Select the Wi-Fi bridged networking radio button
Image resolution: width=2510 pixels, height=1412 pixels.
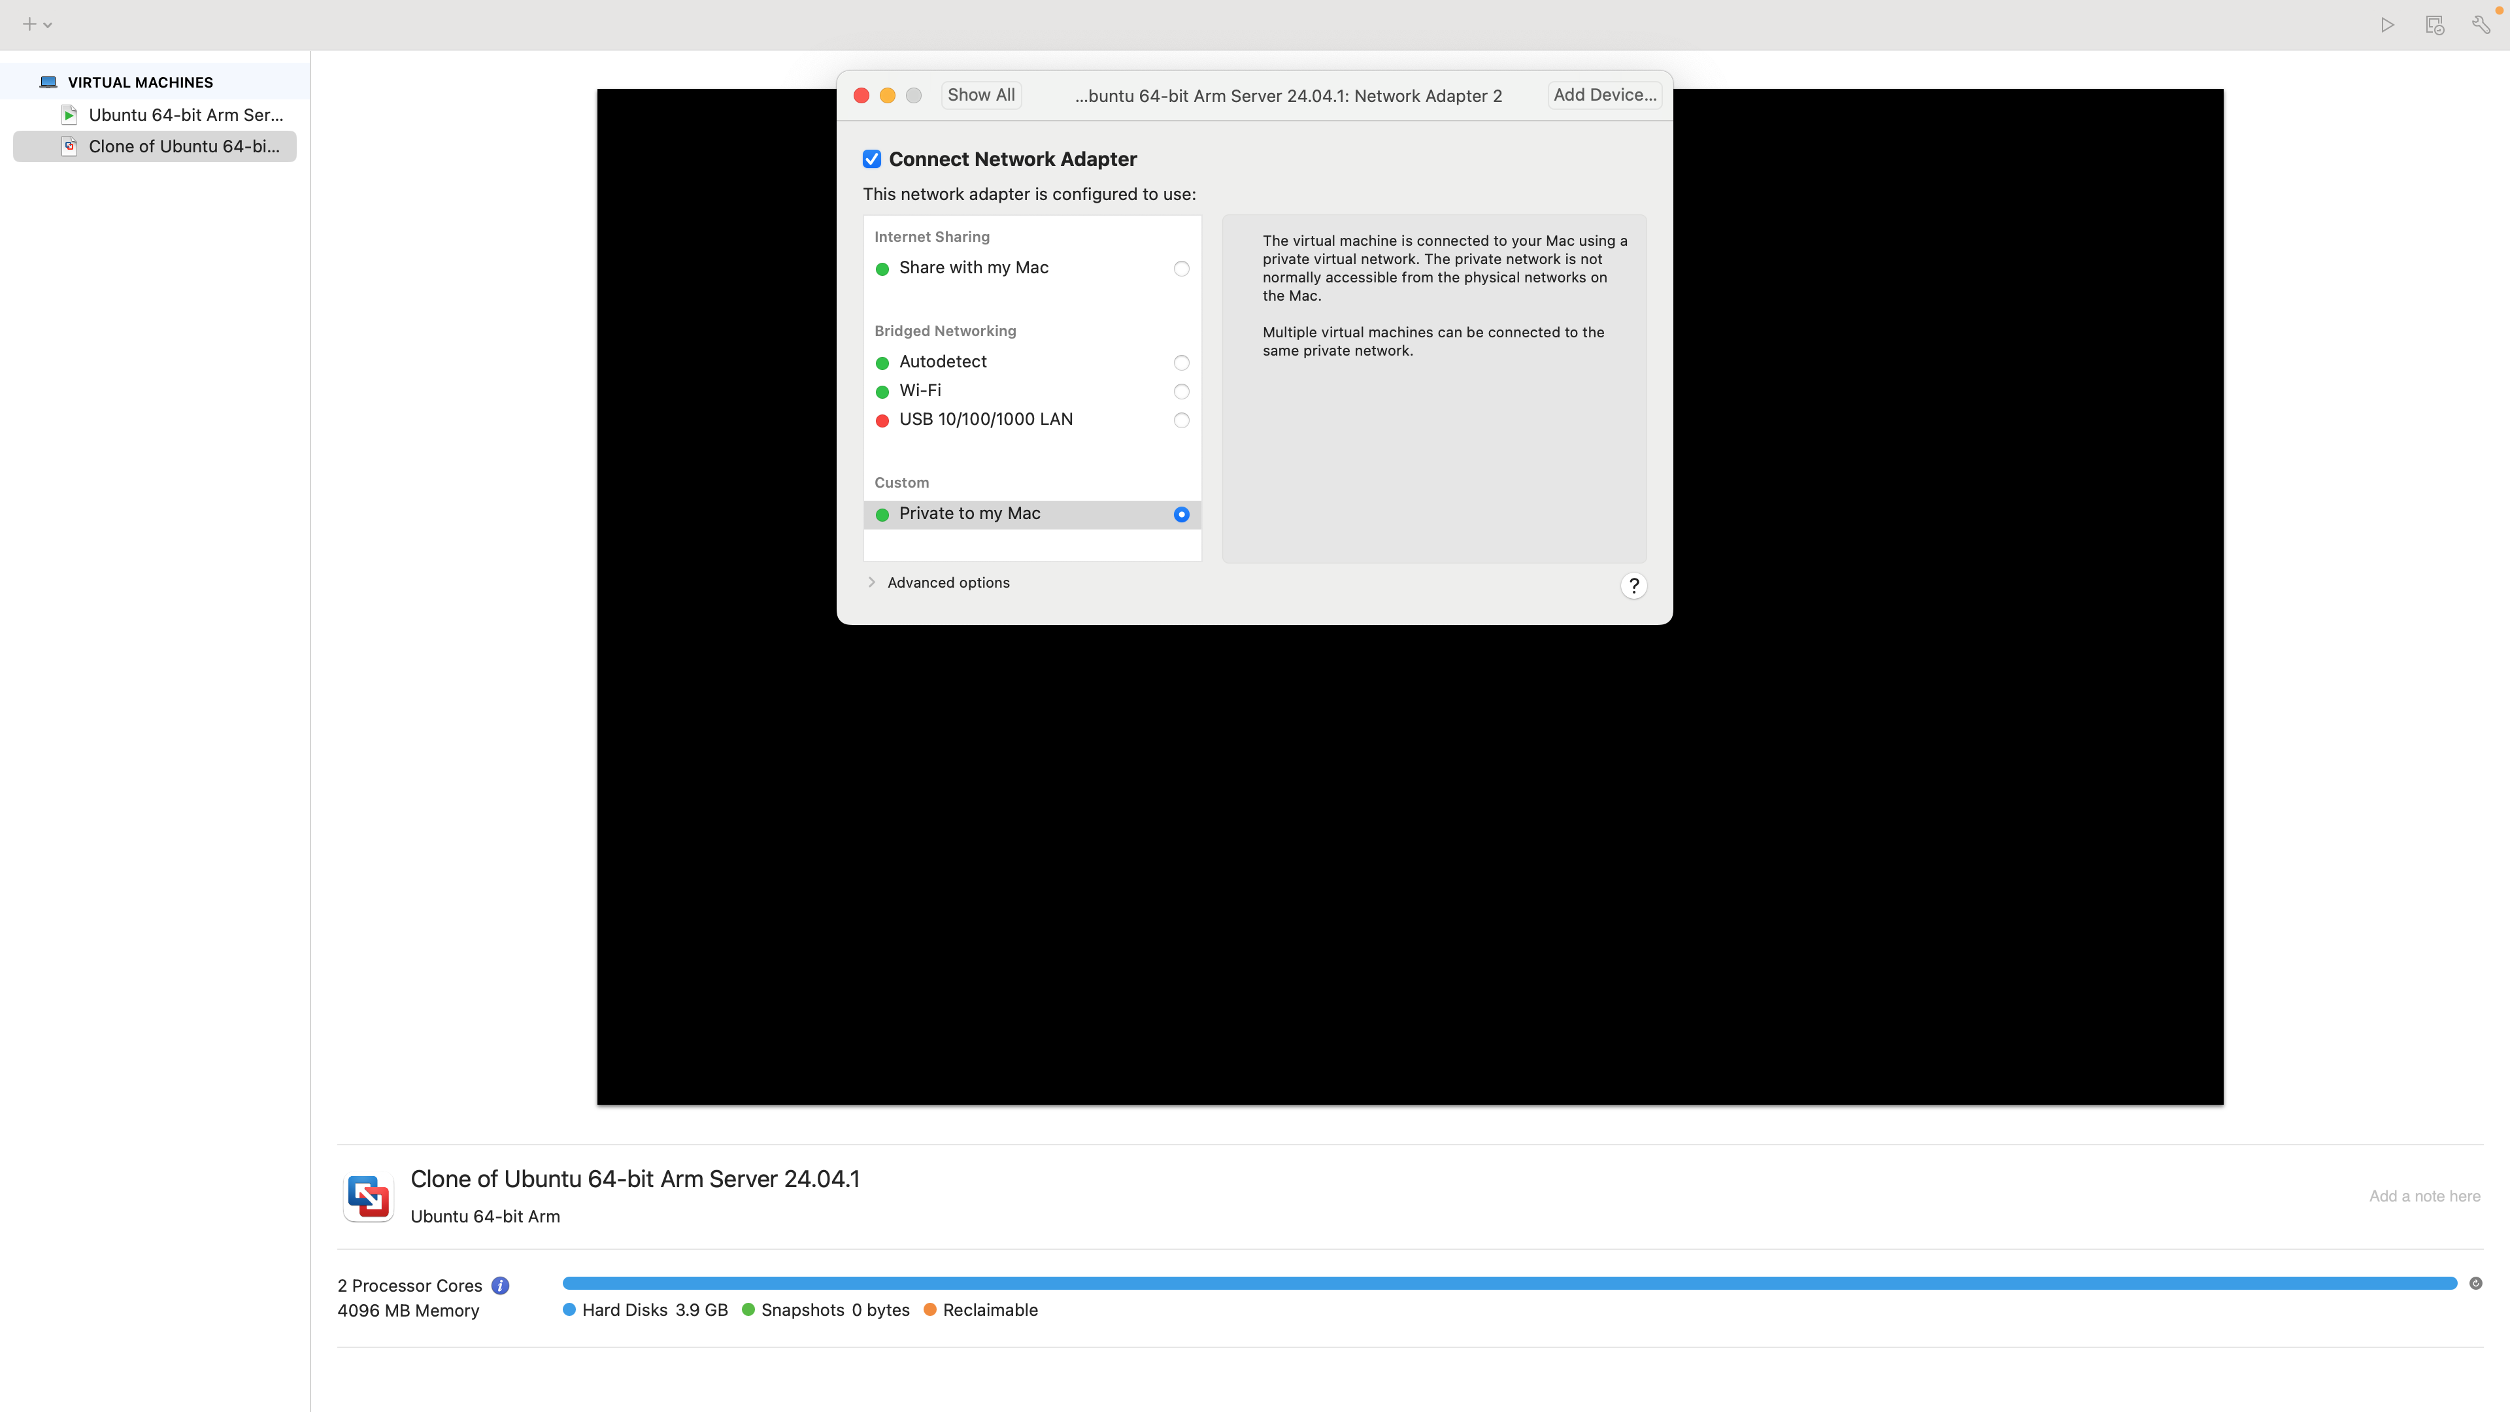click(1181, 391)
